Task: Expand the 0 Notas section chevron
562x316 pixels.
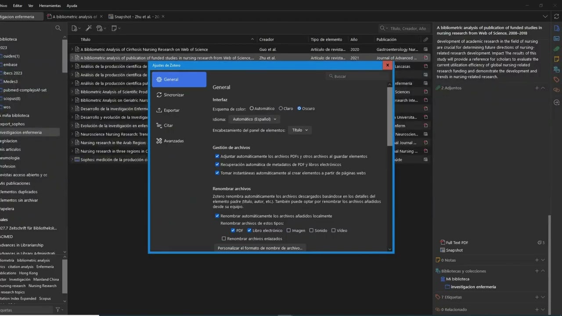Action: (543, 260)
